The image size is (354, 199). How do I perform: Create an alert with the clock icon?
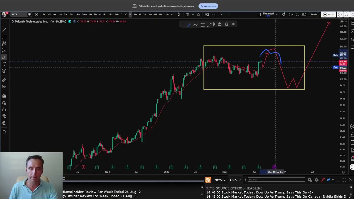tap(207, 14)
